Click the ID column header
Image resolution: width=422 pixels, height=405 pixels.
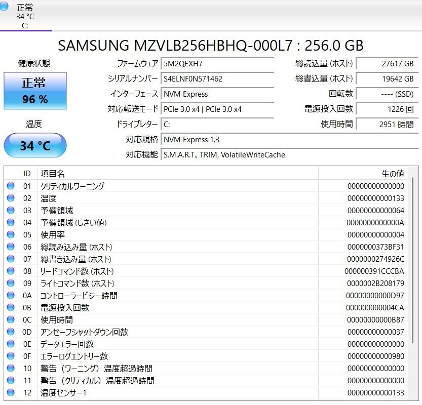(27, 174)
